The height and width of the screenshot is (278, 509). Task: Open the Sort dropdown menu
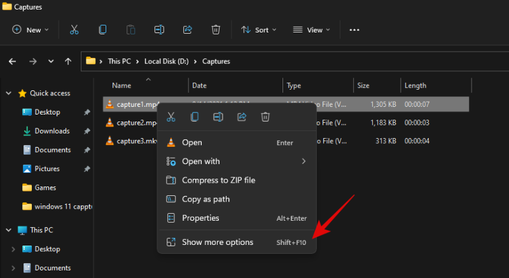tap(259, 29)
